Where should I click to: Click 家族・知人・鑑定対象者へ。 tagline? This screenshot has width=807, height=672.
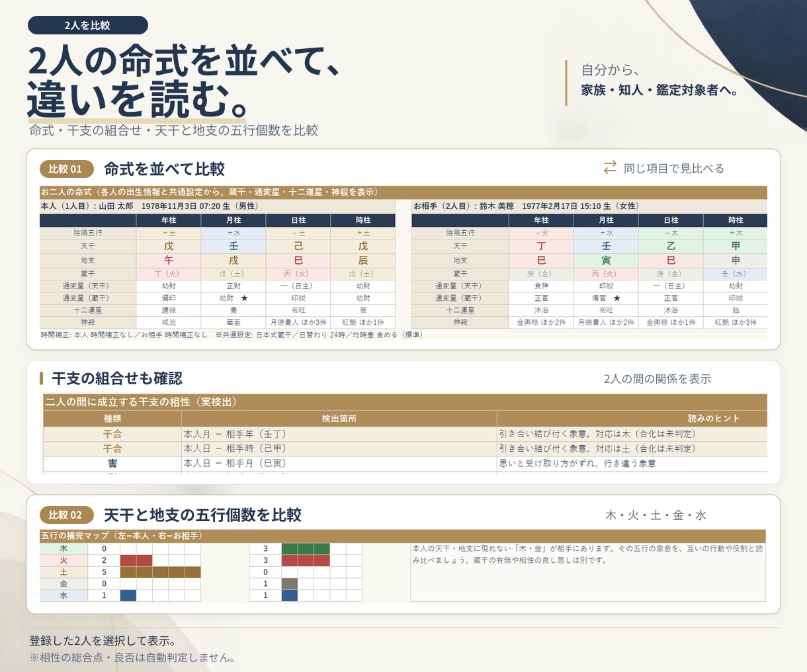tap(660, 90)
